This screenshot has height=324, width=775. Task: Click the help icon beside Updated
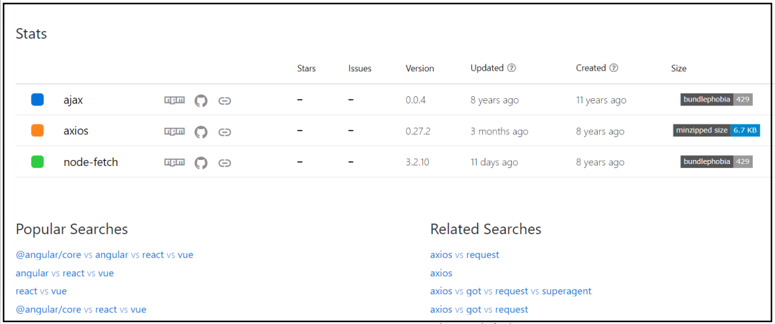pyautogui.click(x=512, y=68)
